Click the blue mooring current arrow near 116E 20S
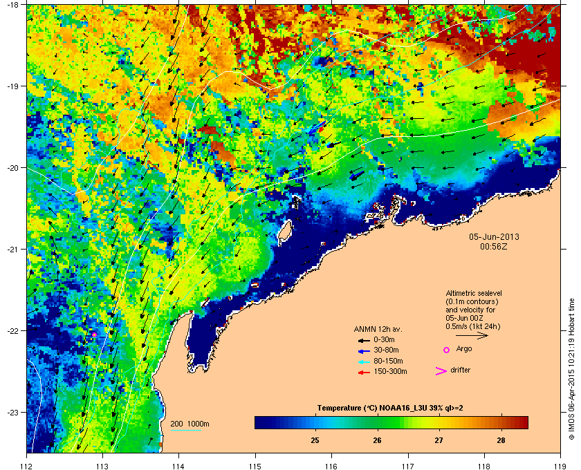581x470 pixels. coord(356,174)
